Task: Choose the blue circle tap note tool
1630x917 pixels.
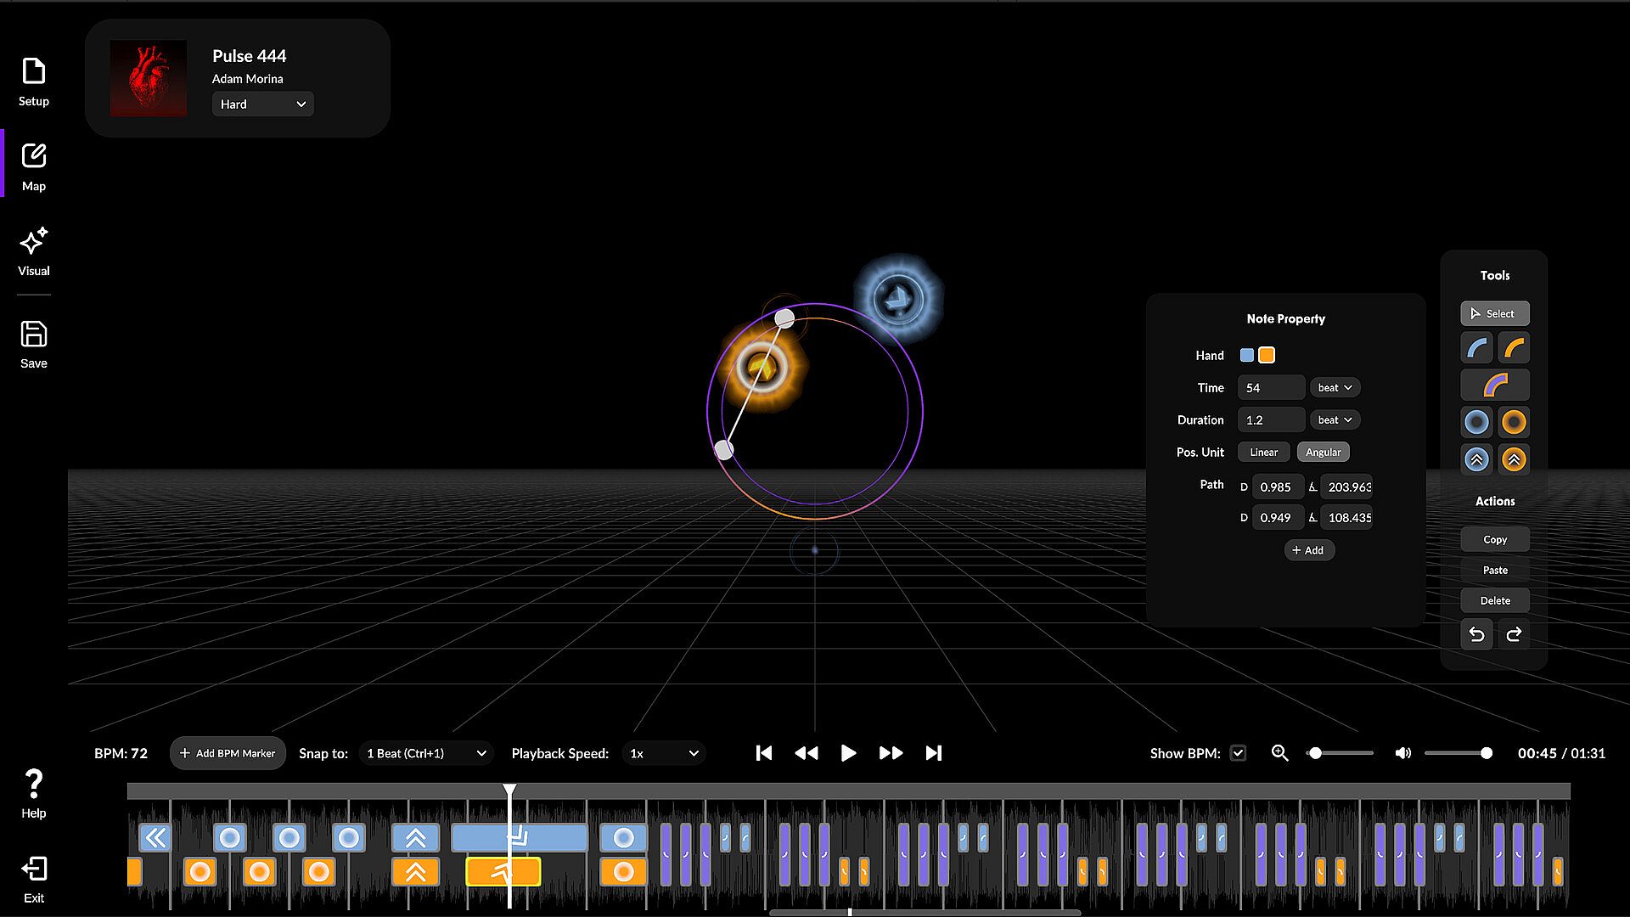Action: [1476, 422]
